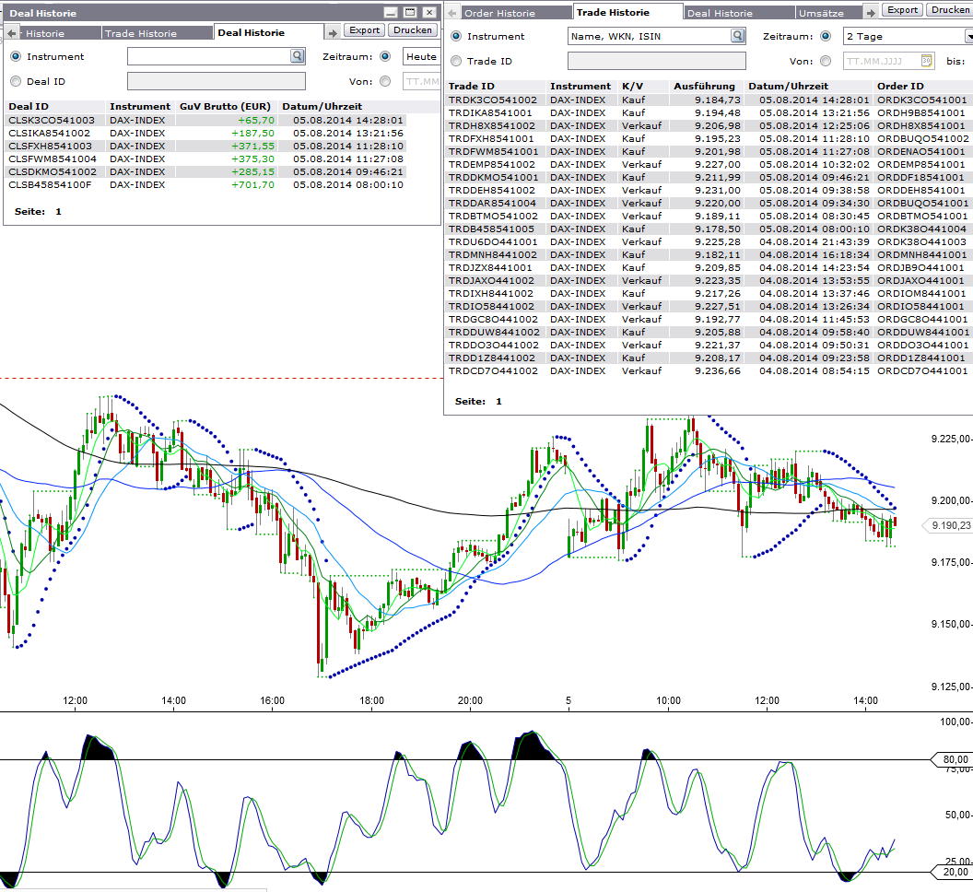Image resolution: width=973 pixels, height=892 pixels.
Task: Select trade row TRDH8X8541002
Action: 709,125
